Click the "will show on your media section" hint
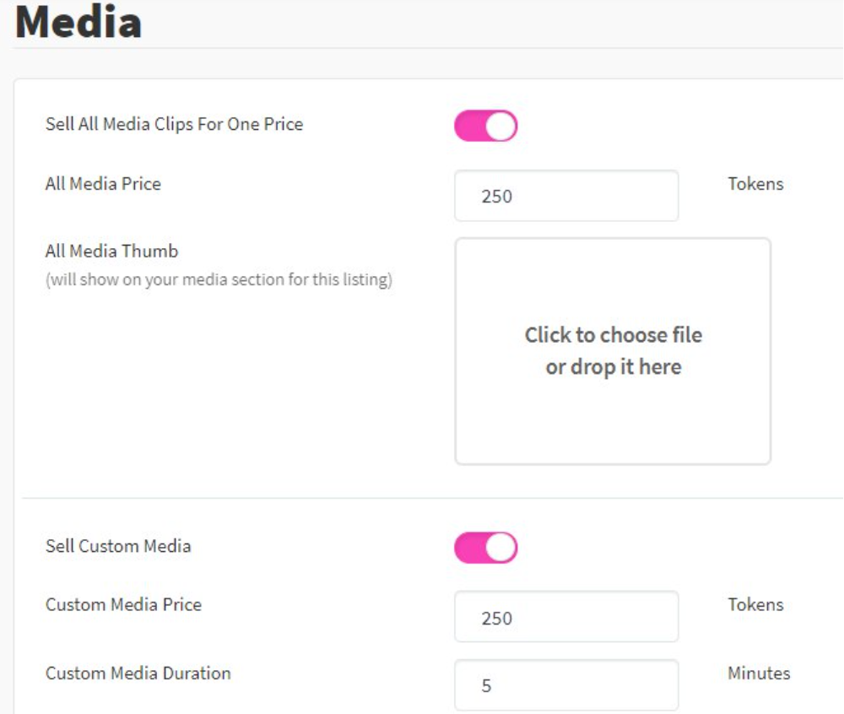The image size is (844, 714). 219,279
